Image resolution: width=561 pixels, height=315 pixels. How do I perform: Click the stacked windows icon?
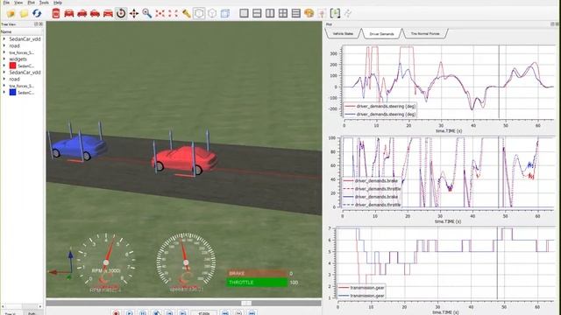225,14
